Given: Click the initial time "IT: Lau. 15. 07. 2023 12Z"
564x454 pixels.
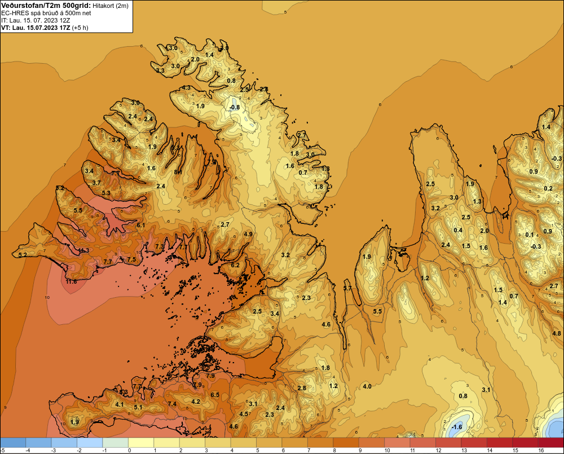Looking at the screenshot, I should (36, 20).
